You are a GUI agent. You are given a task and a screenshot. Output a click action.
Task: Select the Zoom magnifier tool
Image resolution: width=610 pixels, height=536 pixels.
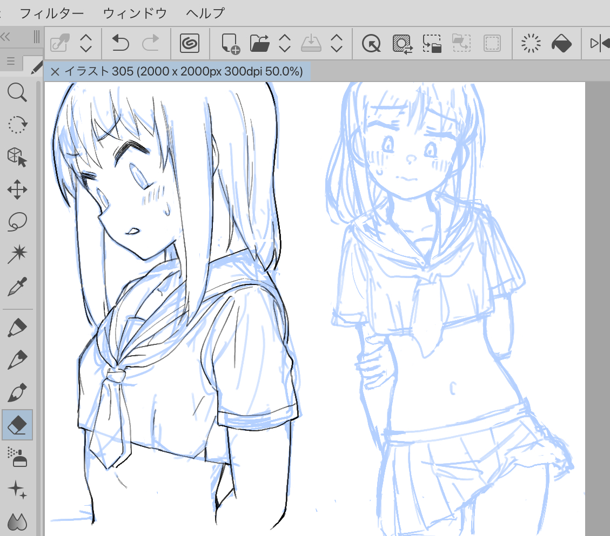(x=17, y=92)
